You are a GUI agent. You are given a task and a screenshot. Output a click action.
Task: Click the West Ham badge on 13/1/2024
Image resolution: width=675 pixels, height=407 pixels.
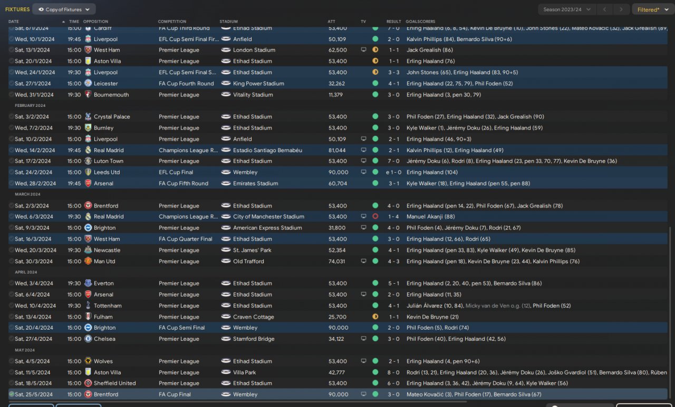point(88,50)
